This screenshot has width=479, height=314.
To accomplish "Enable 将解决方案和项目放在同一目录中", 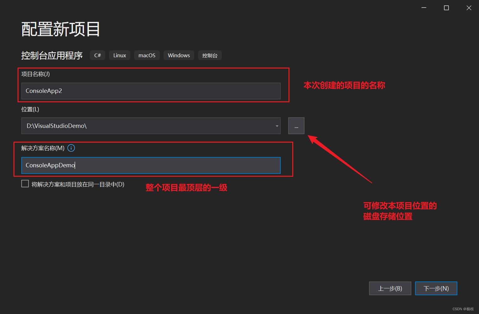I will (x=25, y=184).
